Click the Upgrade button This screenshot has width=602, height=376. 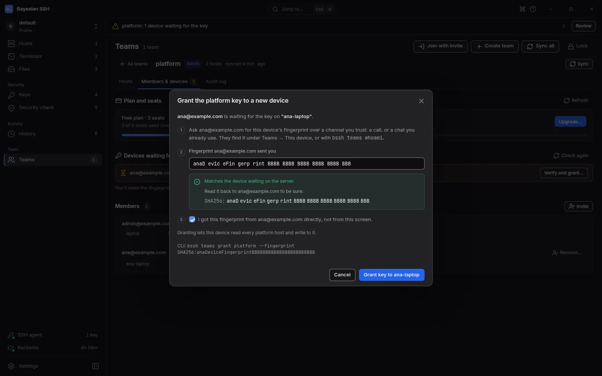(x=570, y=122)
